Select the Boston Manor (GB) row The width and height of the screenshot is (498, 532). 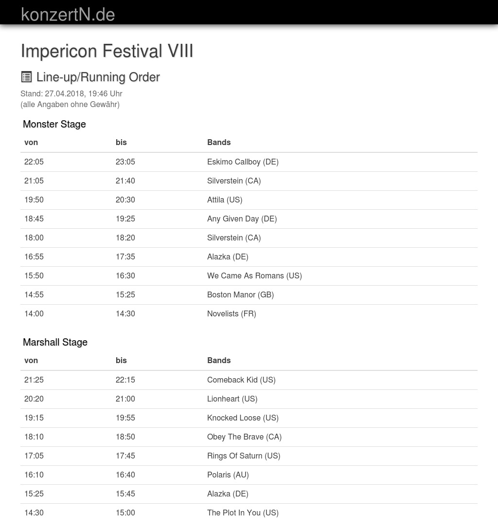240,294
